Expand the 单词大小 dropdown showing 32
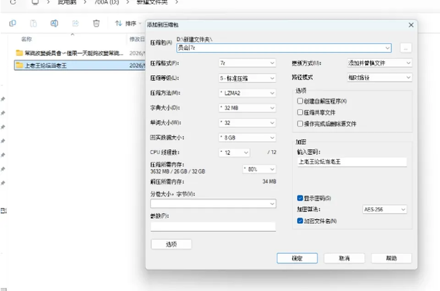 coord(247,123)
